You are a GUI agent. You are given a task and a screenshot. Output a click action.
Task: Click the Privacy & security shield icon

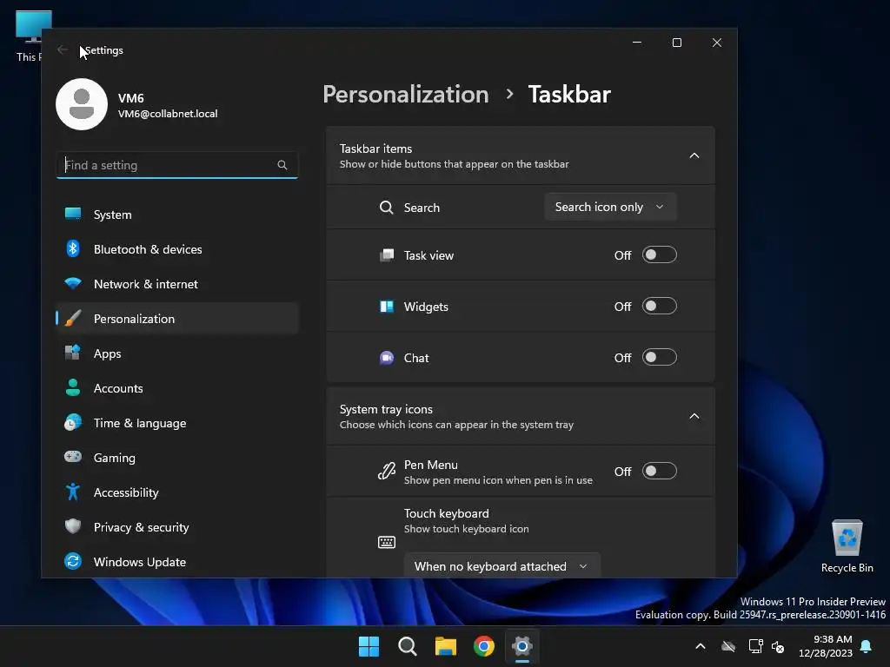[73, 526]
